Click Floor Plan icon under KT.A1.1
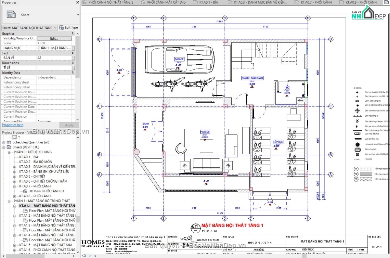This screenshot has width=390, height=258. pos(26,211)
